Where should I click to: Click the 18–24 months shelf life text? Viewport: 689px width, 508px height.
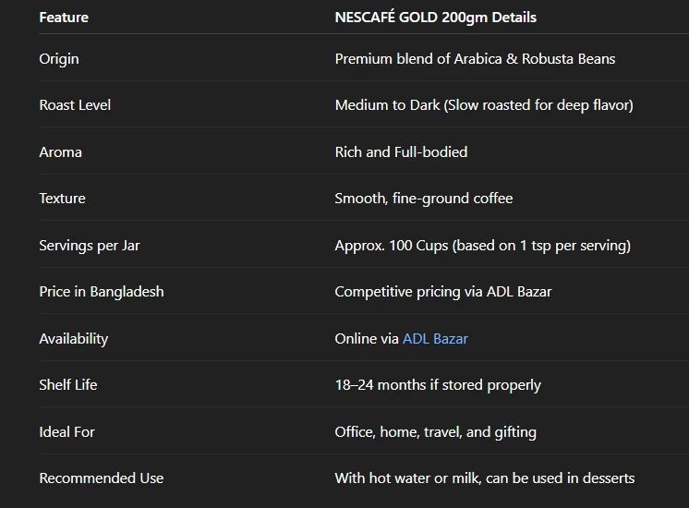coord(438,385)
